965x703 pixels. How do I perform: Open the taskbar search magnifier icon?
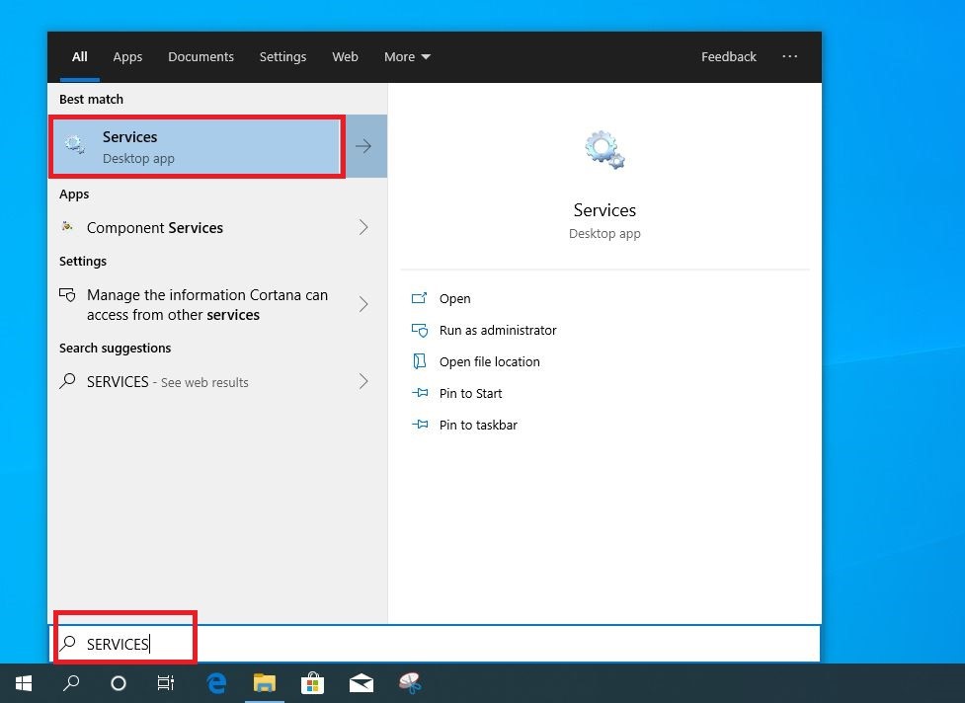coord(71,682)
